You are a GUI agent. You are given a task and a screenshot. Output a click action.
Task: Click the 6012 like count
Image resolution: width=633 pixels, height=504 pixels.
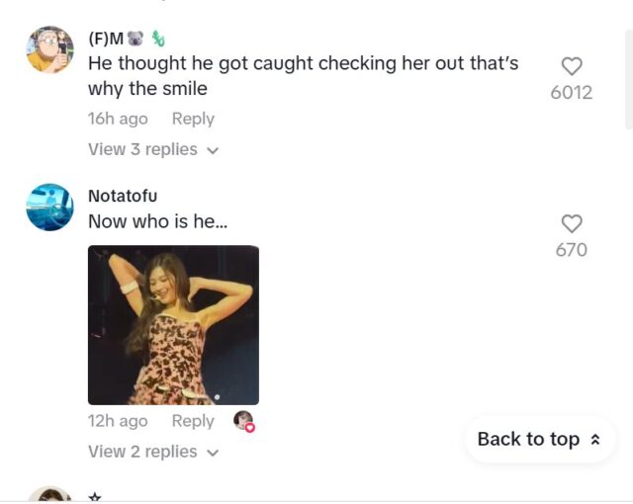coord(572,93)
